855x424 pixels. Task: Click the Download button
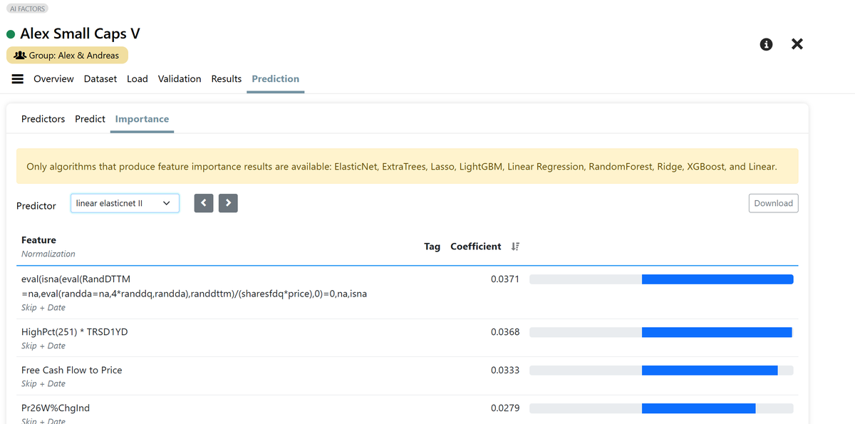pyautogui.click(x=774, y=203)
